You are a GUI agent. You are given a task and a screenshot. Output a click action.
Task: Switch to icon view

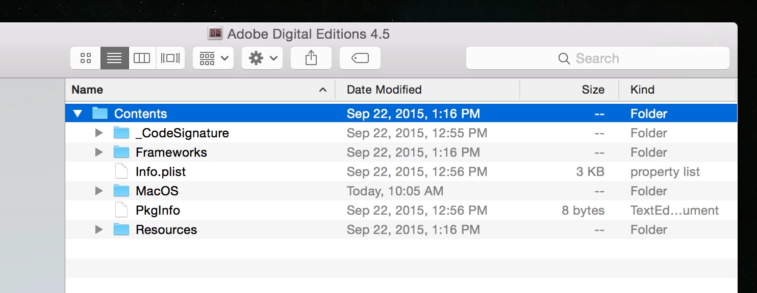pyautogui.click(x=86, y=58)
